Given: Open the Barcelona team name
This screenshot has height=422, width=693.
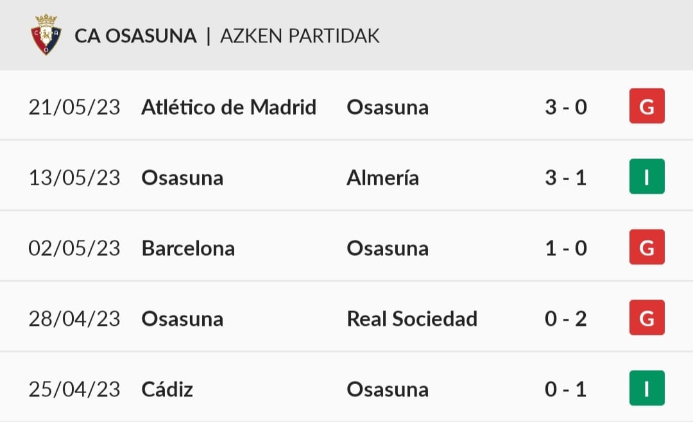Looking at the screenshot, I should click(x=188, y=248).
